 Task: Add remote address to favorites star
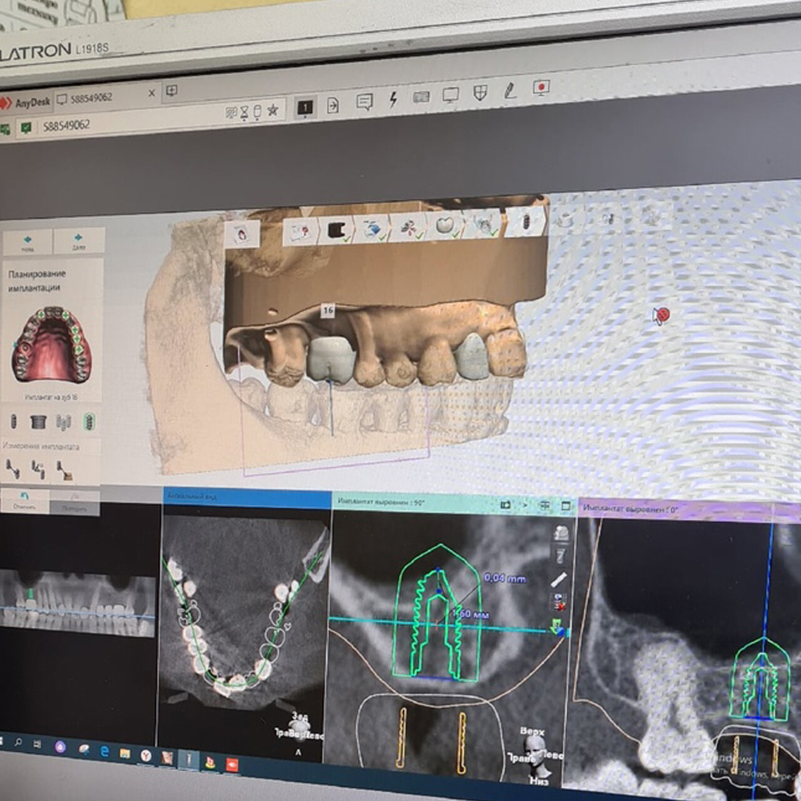273,111
